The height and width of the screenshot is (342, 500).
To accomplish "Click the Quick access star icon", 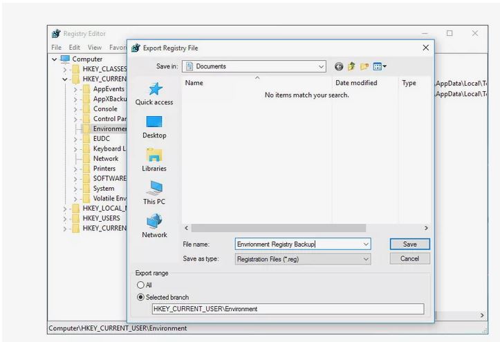I will point(155,89).
